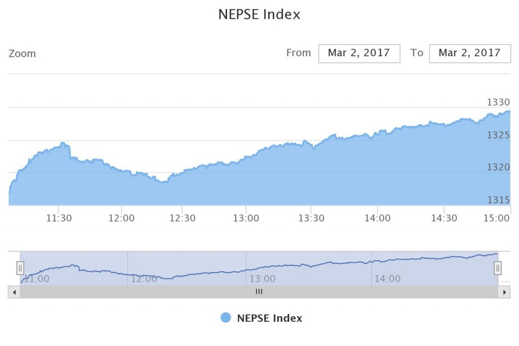Toggle the NEPSE Index series legend label
This screenshot has height=346, width=519.
pyautogui.click(x=269, y=318)
